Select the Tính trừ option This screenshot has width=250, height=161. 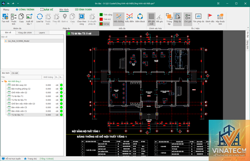pos(105,19)
